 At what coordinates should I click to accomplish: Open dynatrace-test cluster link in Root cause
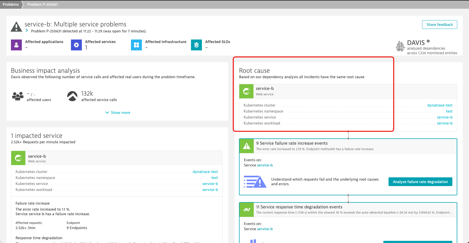(x=440, y=105)
